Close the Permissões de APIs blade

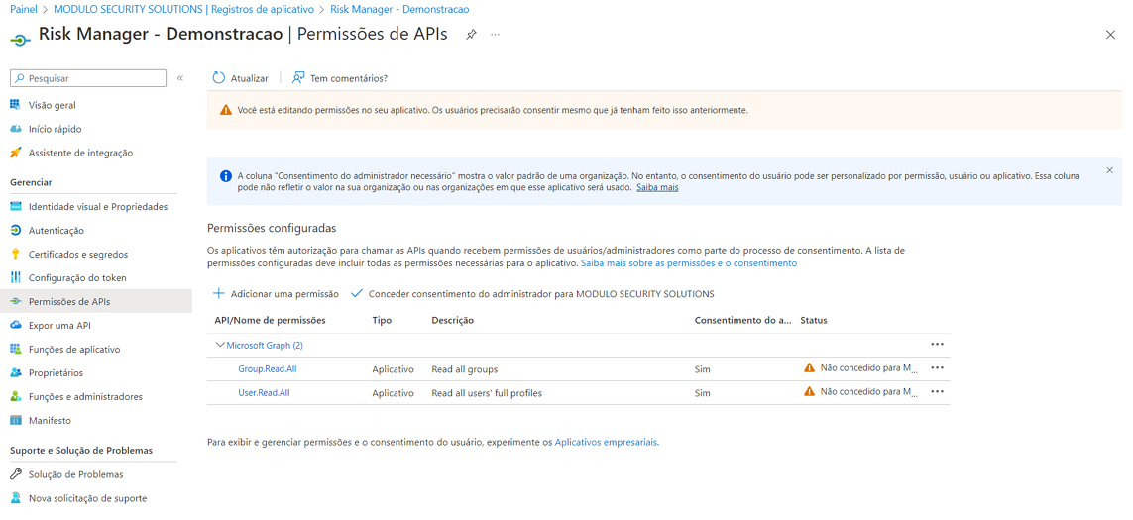(1110, 35)
